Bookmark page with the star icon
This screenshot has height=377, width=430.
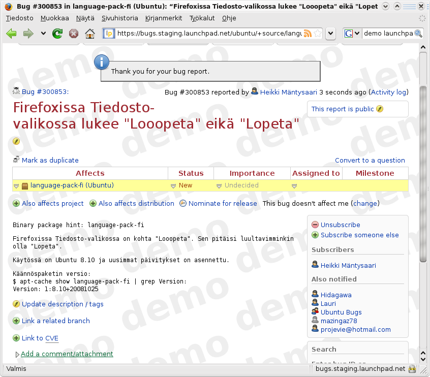tap(317, 34)
